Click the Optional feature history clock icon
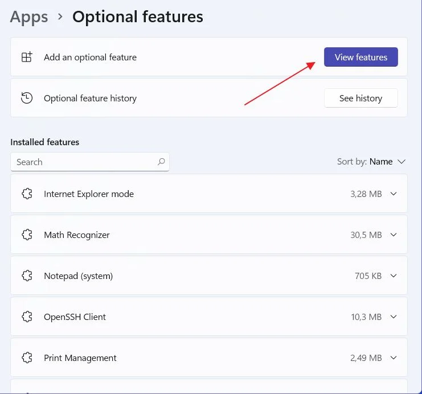Screen dimensions: 422x394 pos(27,98)
